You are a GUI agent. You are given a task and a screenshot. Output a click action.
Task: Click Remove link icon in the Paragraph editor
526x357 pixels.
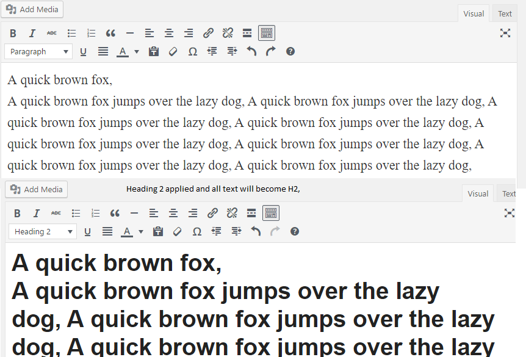pos(228,33)
